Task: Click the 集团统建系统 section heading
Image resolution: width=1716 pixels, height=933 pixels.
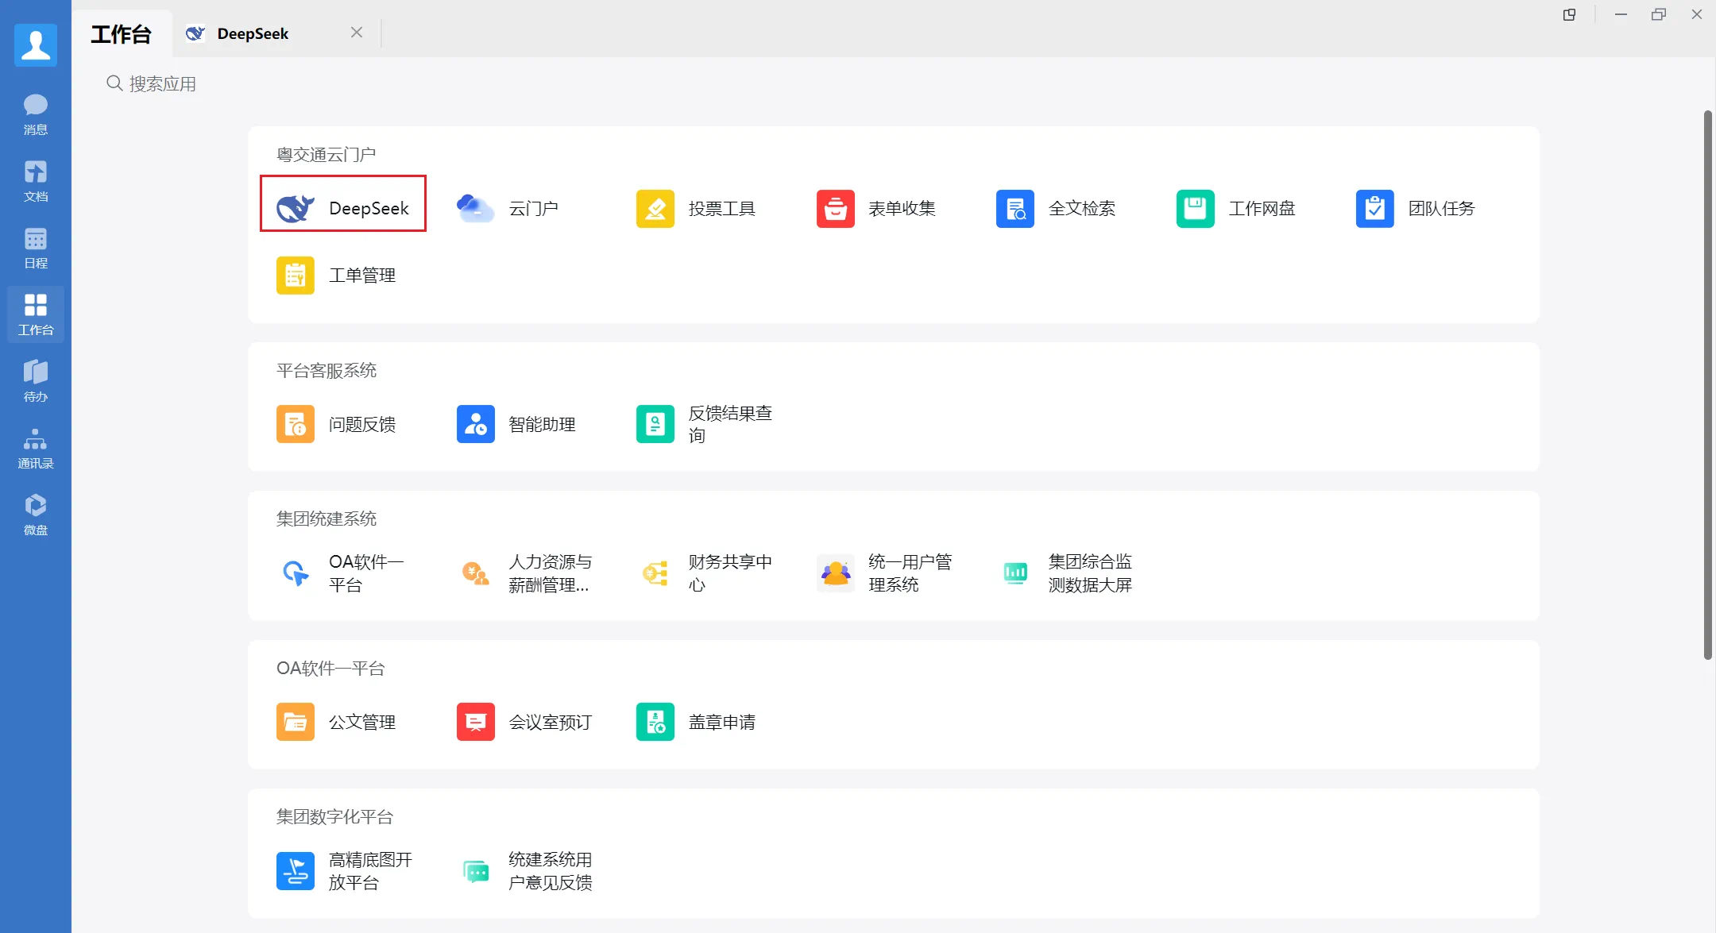Action: tap(326, 519)
